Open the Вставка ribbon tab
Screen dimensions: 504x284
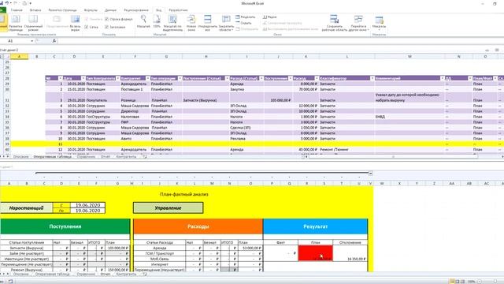tap(35, 10)
